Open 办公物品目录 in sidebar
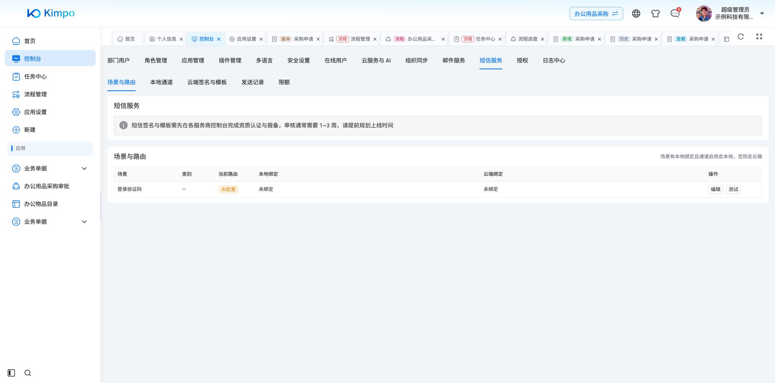775x383 pixels. click(50, 204)
